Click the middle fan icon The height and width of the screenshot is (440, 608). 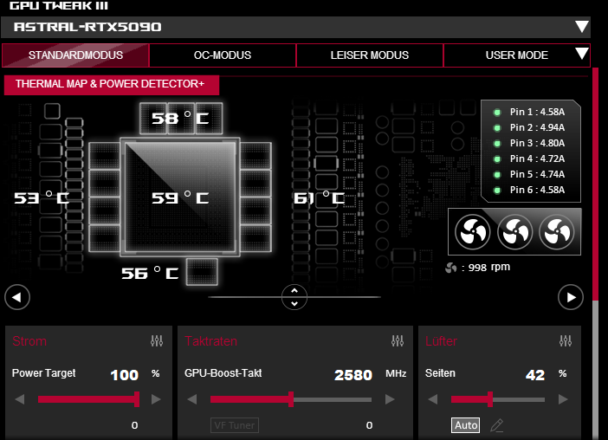514,232
